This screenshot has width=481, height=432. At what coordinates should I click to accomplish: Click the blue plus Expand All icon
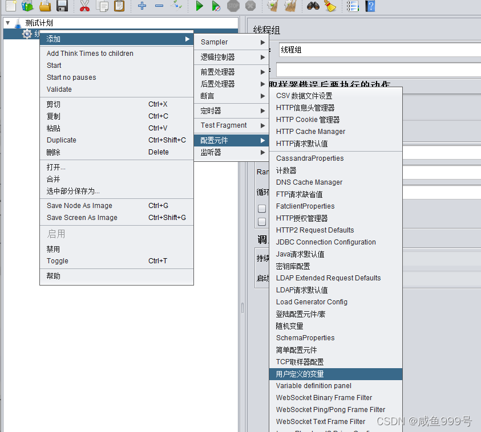pos(142,6)
